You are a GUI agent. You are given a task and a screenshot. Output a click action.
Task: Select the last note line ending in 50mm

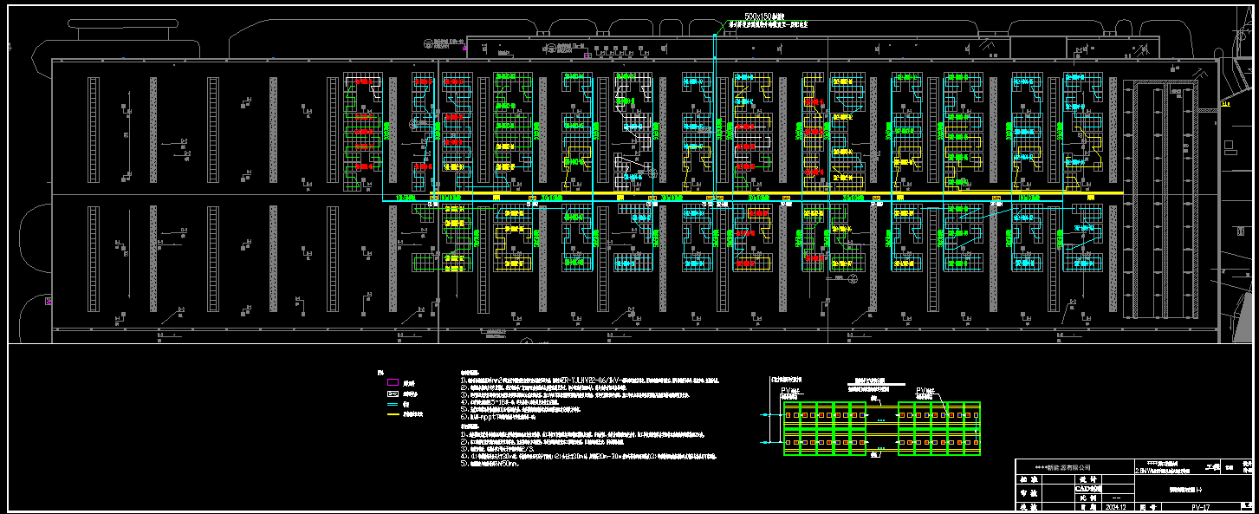(490, 464)
